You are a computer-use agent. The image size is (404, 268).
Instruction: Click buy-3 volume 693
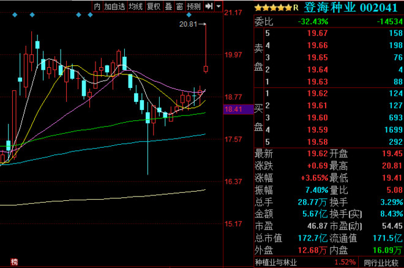pos(396,118)
